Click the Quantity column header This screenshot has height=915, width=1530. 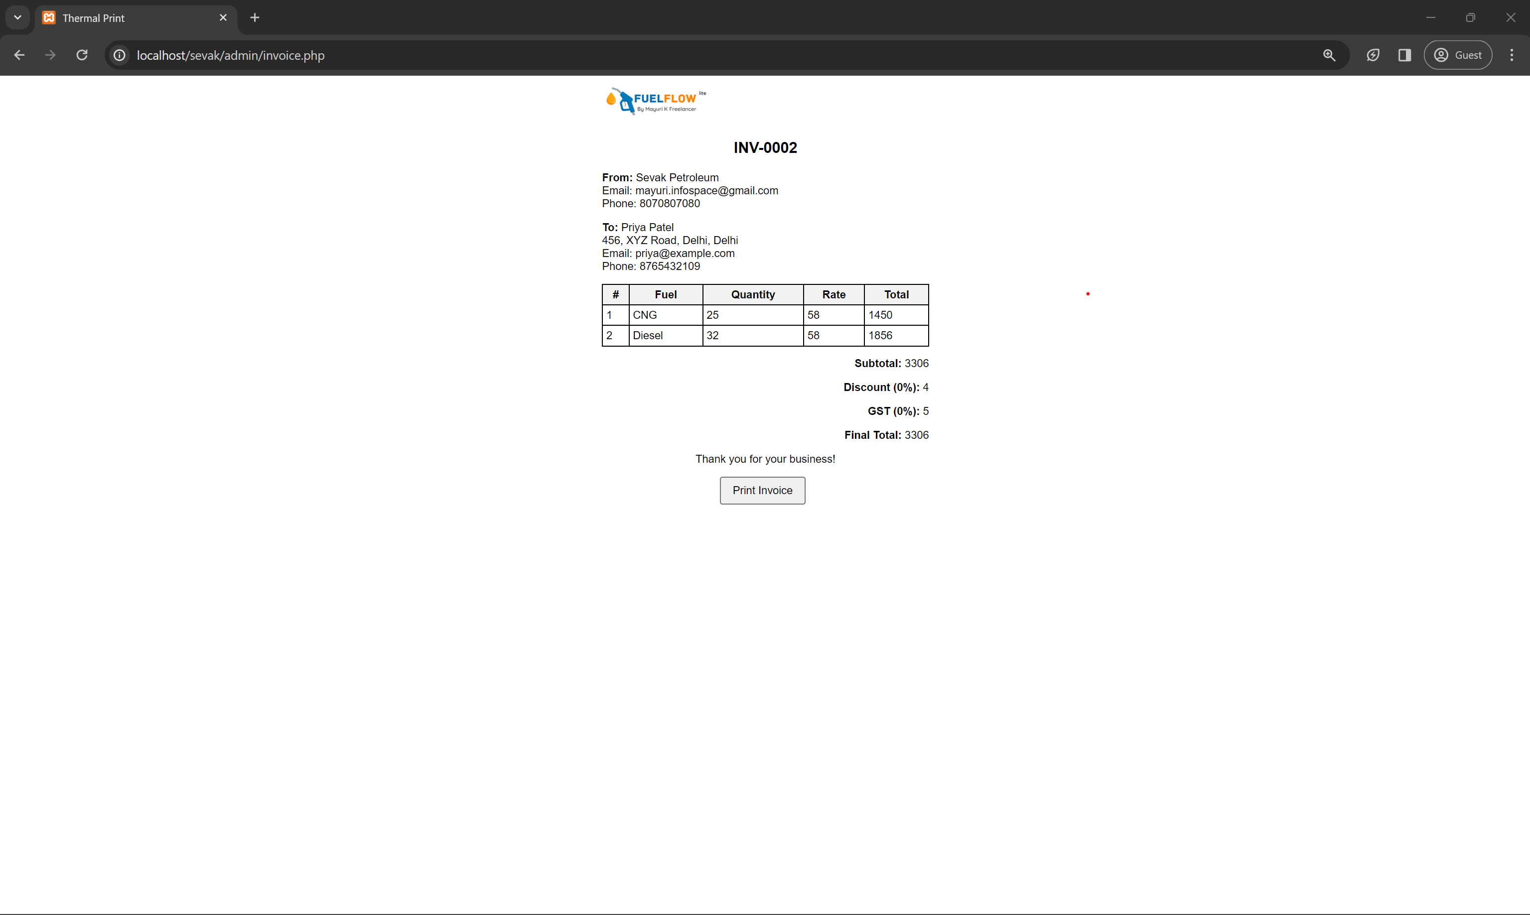tap(752, 295)
